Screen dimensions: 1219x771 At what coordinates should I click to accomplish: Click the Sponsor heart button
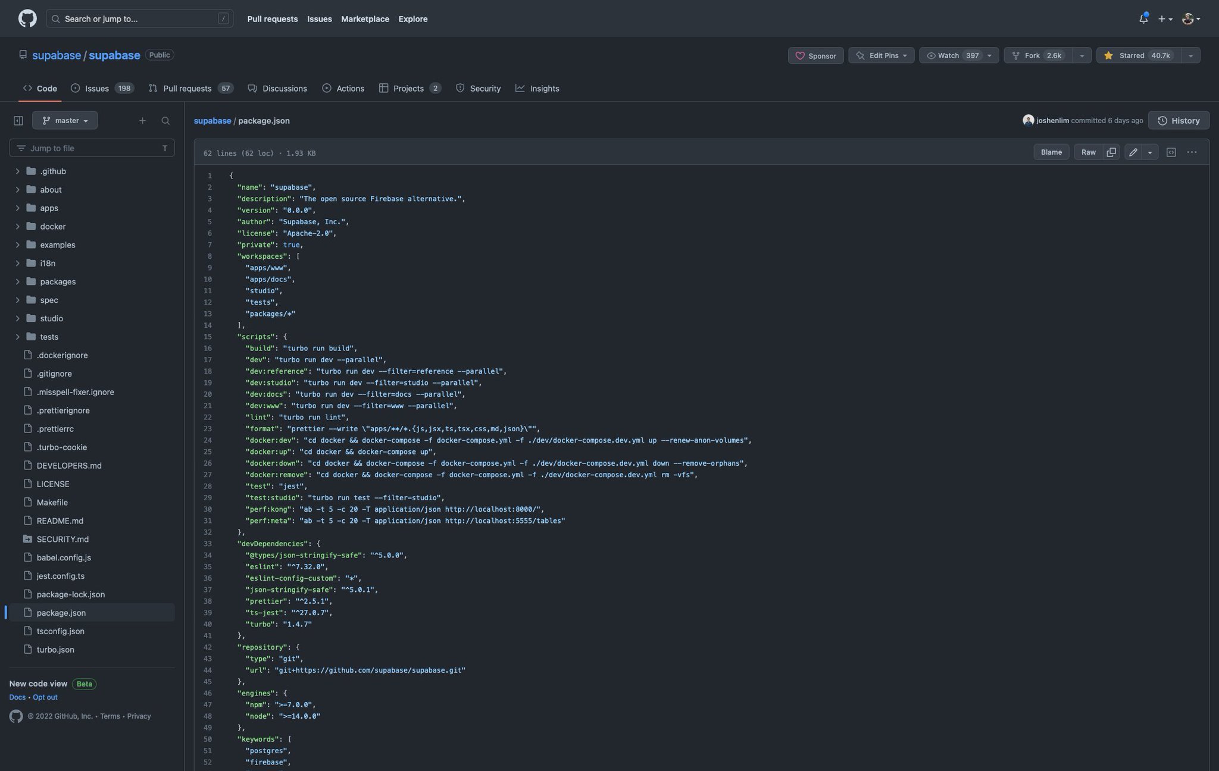point(815,55)
